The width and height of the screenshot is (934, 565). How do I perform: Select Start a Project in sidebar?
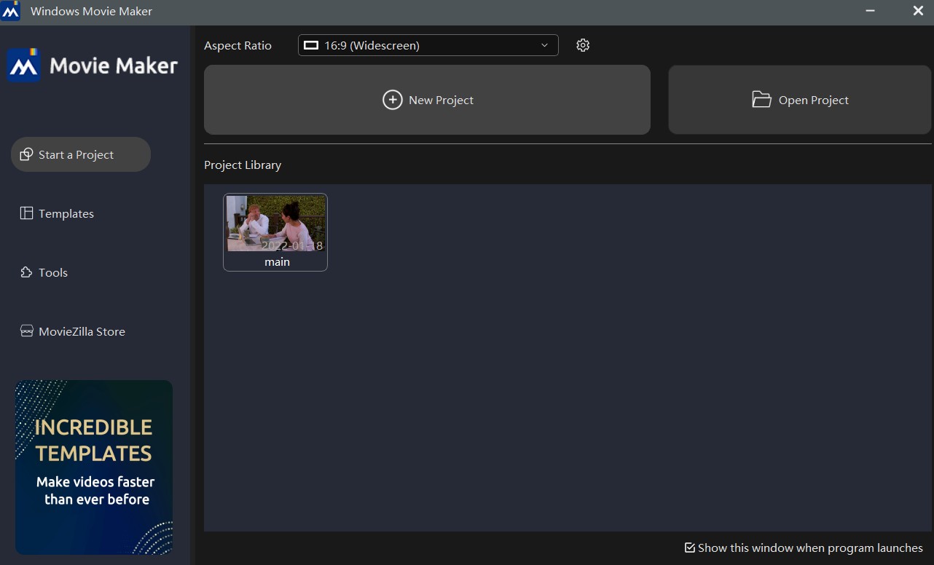pyautogui.click(x=81, y=154)
